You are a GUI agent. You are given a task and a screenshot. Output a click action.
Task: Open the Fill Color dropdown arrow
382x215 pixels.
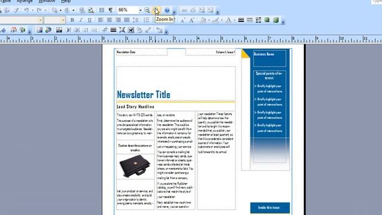click(209, 20)
